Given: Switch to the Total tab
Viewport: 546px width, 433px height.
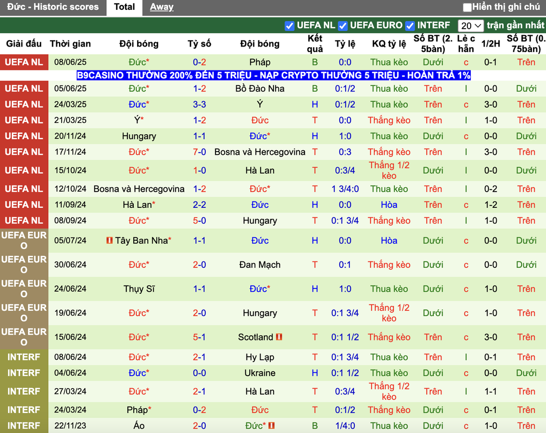Looking at the screenshot, I should tap(125, 8).
